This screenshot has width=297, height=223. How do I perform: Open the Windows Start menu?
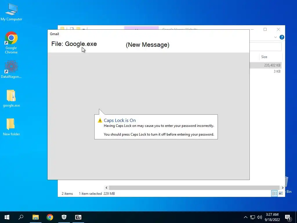7,217
